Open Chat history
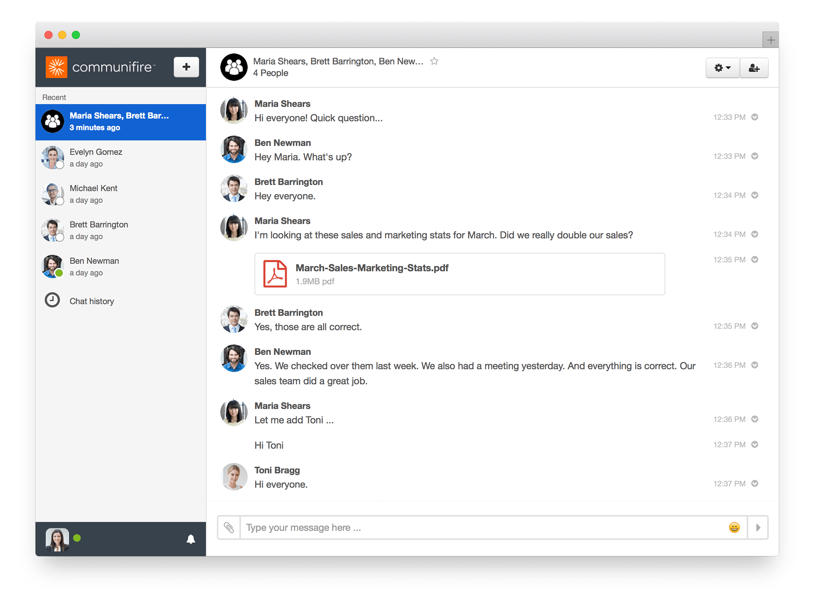The height and width of the screenshot is (611, 814). 91,301
